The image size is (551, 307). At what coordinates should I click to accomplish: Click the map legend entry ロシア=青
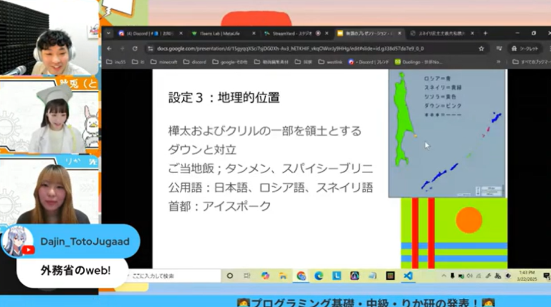click(437, 79)
